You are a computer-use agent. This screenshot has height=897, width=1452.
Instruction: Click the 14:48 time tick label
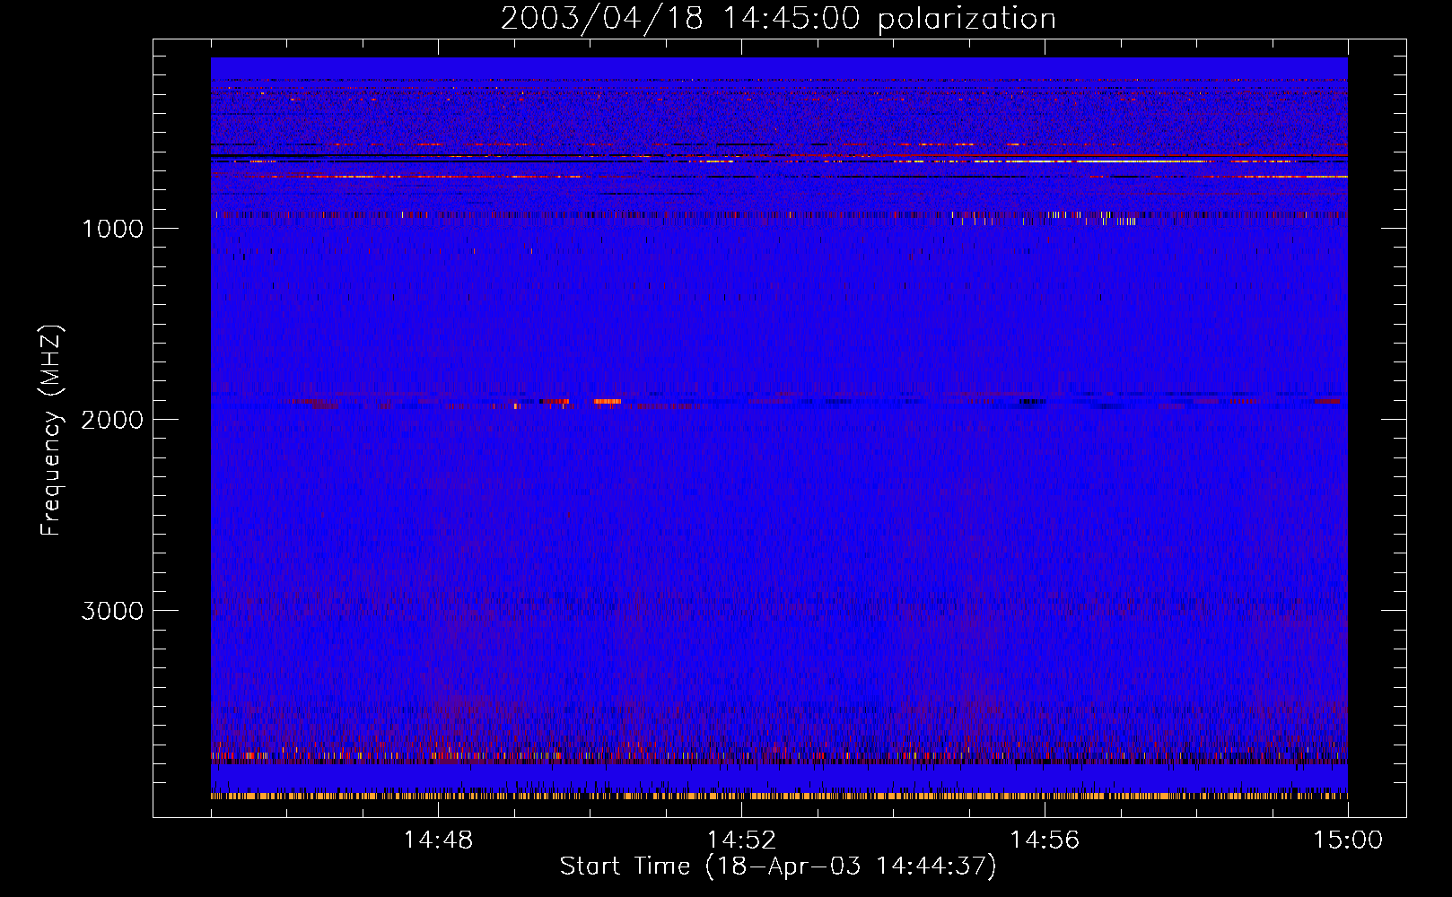438,840
